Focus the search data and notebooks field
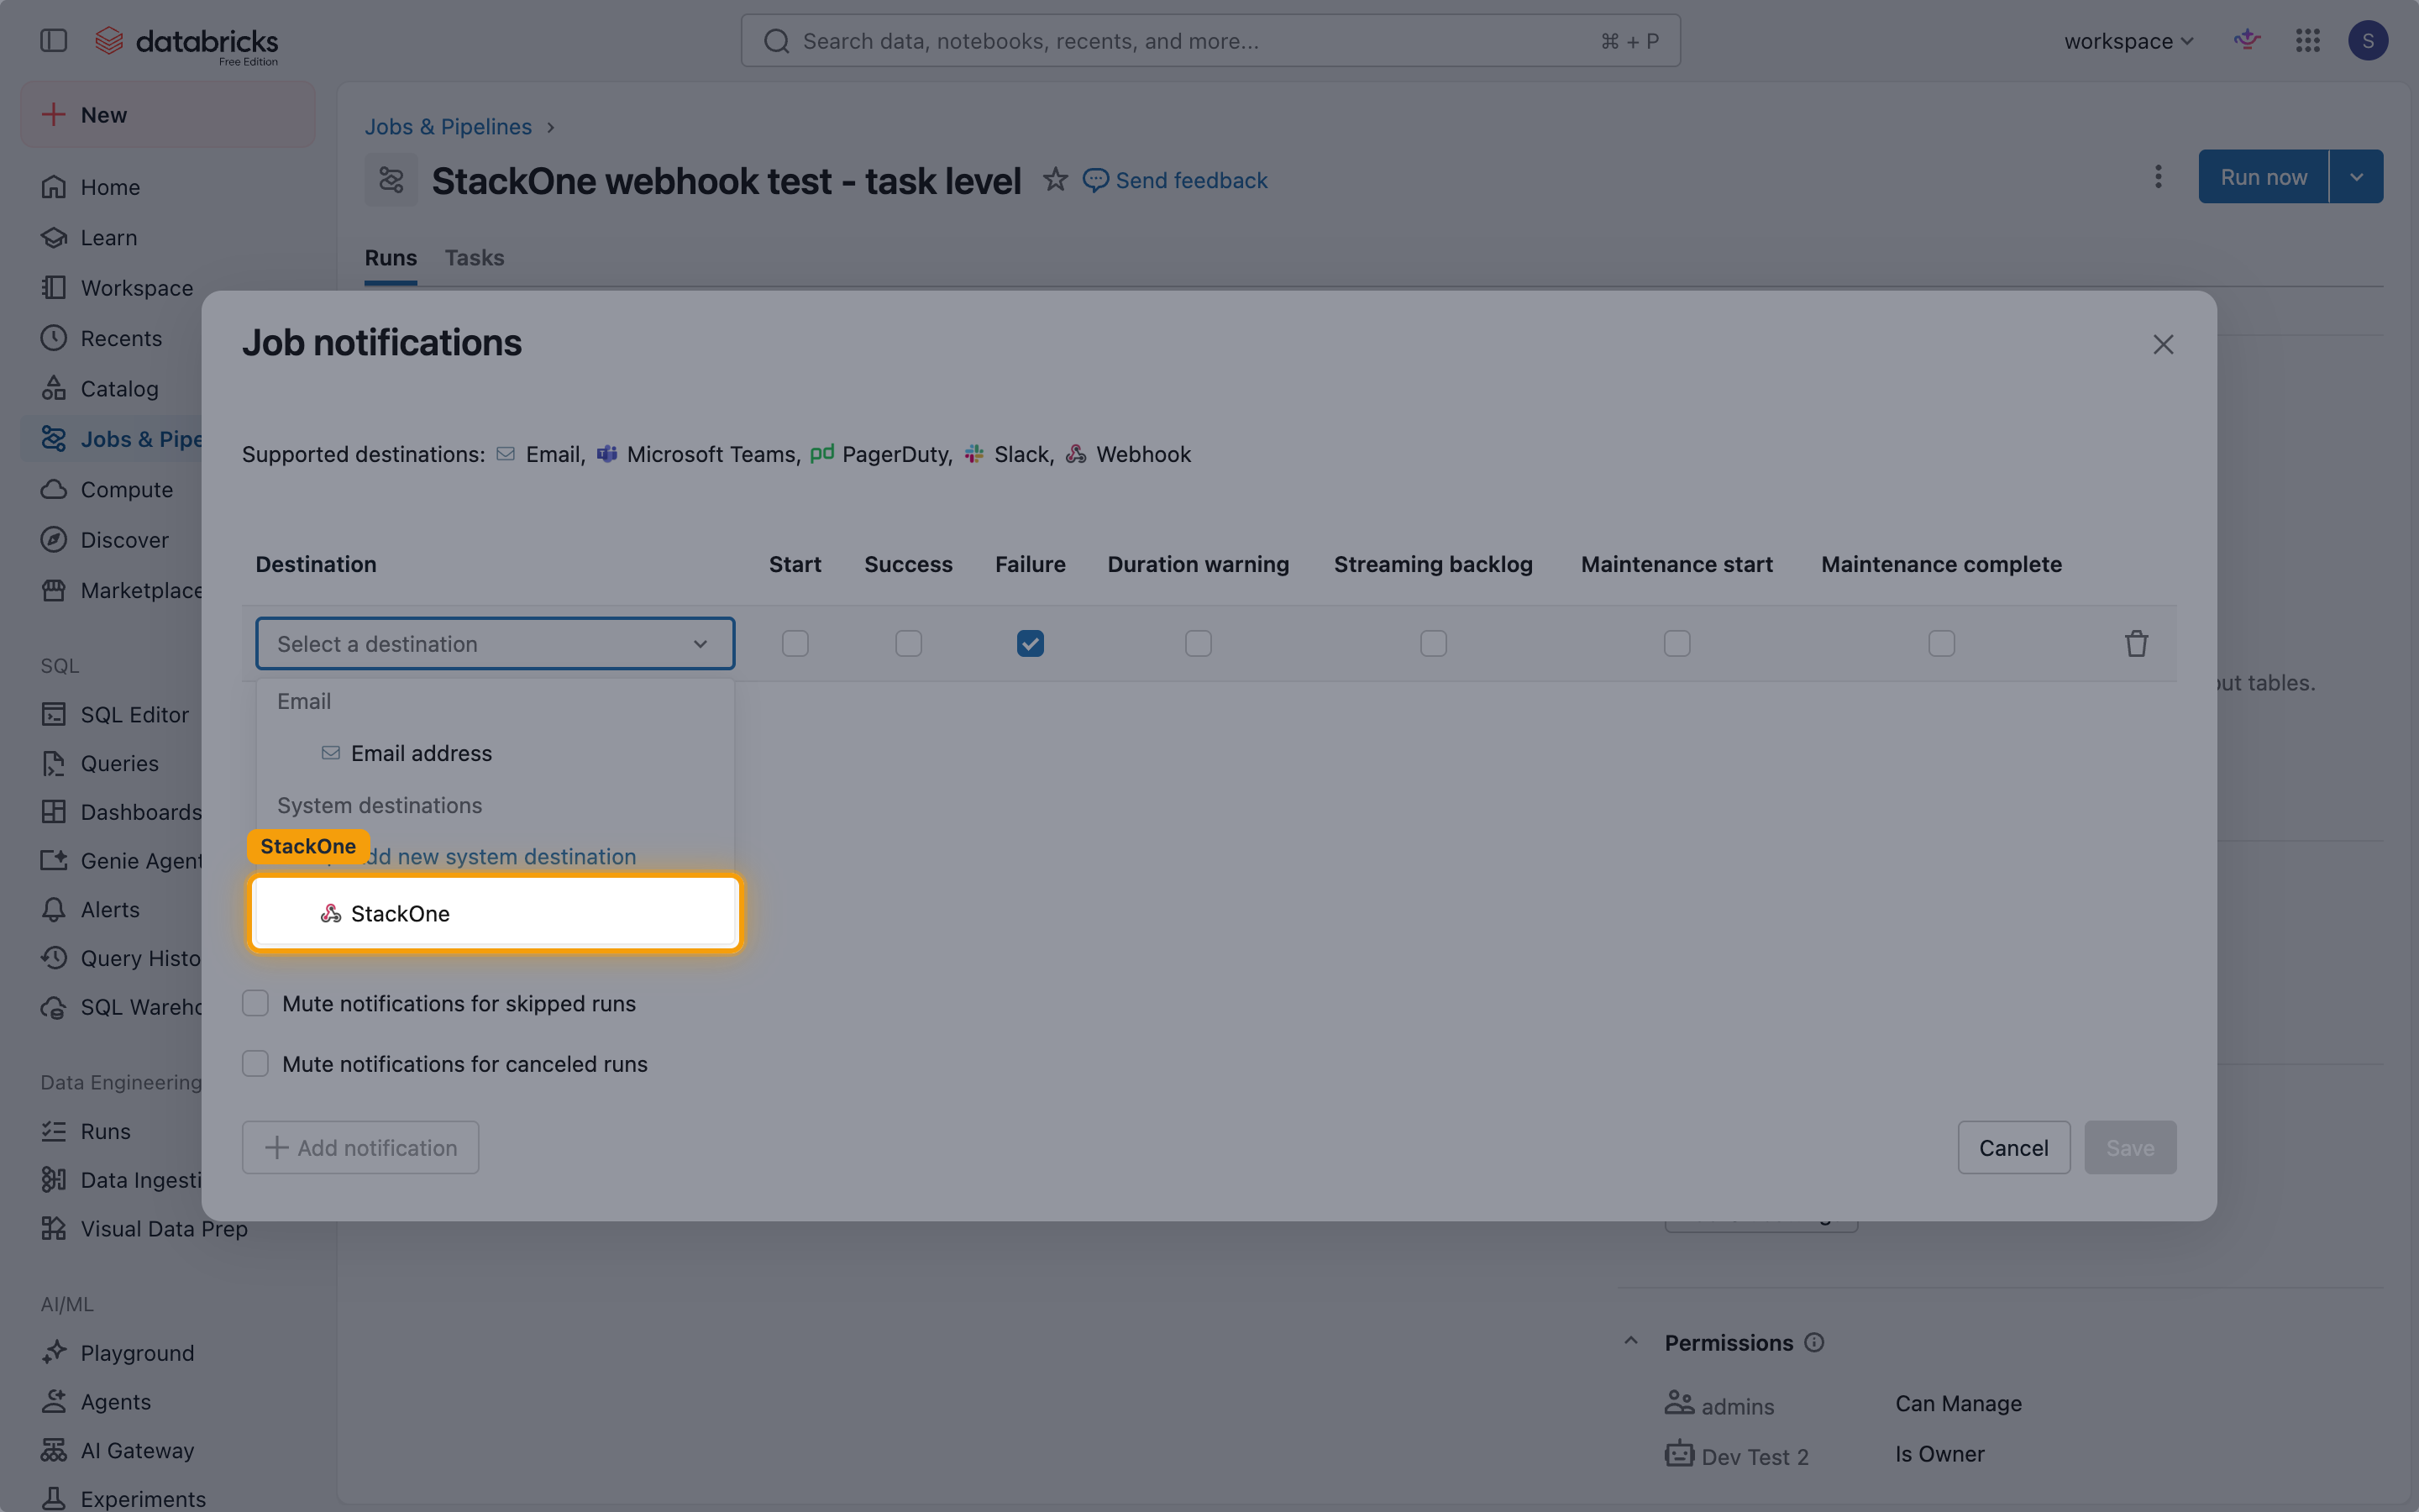Image resolution: width=2419 pixels, height=1512 pixels. pyautogui.click(x=1209, y=41)
